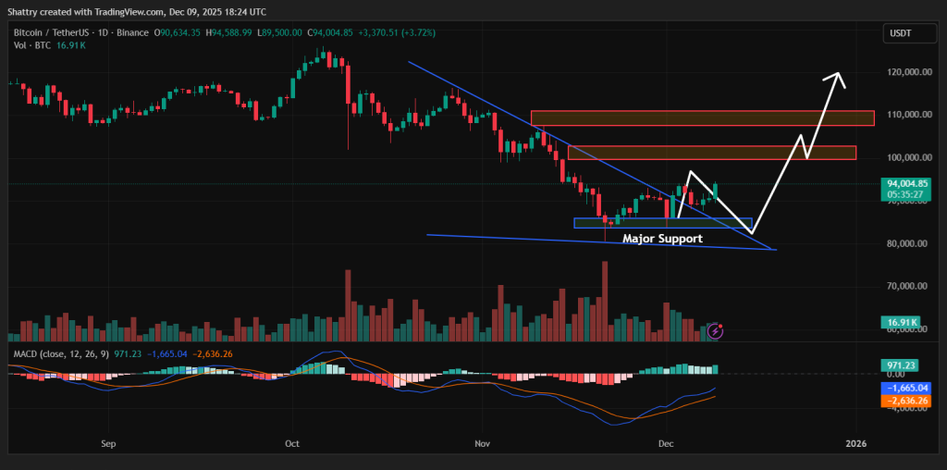The image size is (947, 470).
Task: Click the 16.91K volume label on scale
Action: [x=901, y=324]
